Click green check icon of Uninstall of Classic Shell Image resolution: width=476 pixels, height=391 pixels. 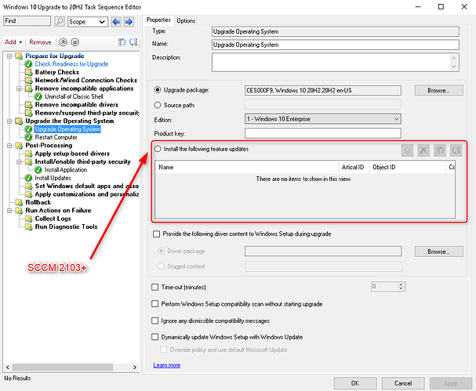tap(38, 96)
